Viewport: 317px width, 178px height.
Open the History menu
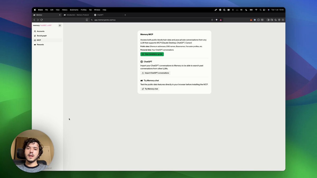(x=65, y=10)
